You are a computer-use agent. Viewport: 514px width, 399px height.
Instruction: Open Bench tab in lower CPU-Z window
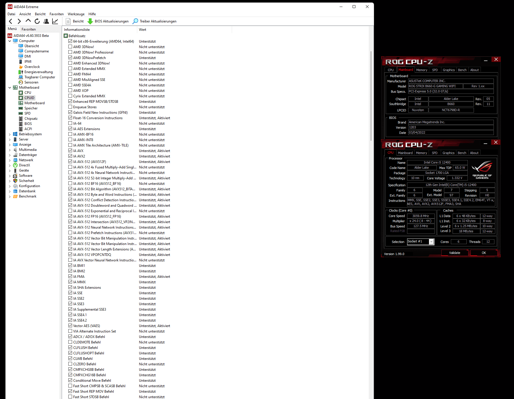click(x=462, y=153)
